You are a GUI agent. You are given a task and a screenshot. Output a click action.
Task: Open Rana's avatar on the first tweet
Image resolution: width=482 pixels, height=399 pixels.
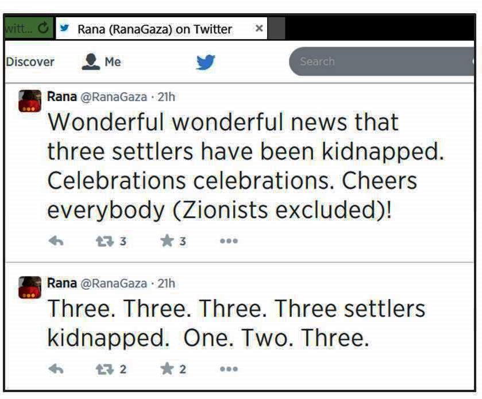pos(30,101)
